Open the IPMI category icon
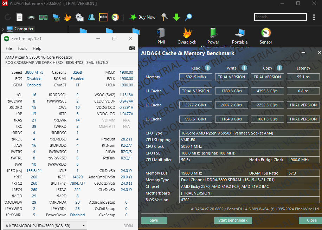This screenshot has width=322, height=230. click(161, 36)
